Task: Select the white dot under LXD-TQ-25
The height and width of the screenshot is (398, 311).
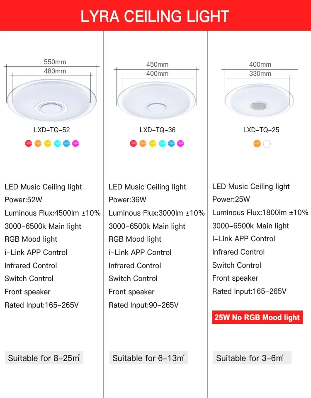Action: pos(267,144)
